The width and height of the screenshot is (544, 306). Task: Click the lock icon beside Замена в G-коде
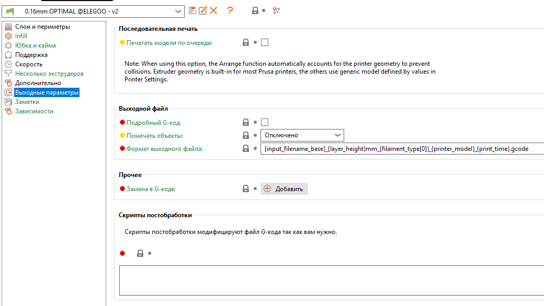tap(245, 189)
